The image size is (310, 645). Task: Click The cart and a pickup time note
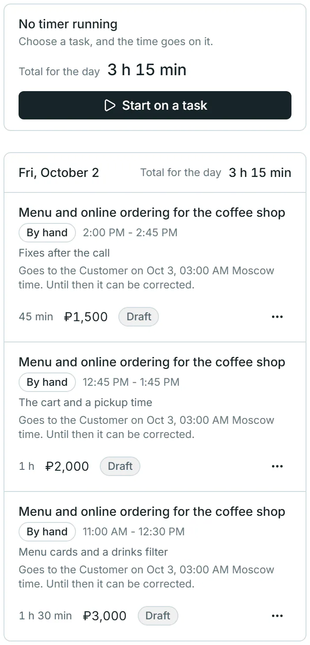[x=85, y=403]
